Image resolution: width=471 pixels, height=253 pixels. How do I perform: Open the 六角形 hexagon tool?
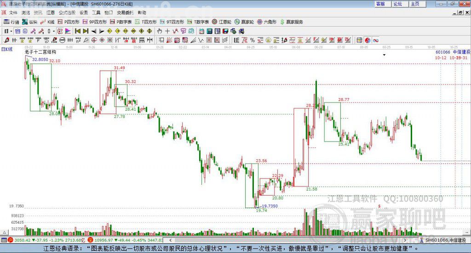click(x=267, y=22)
